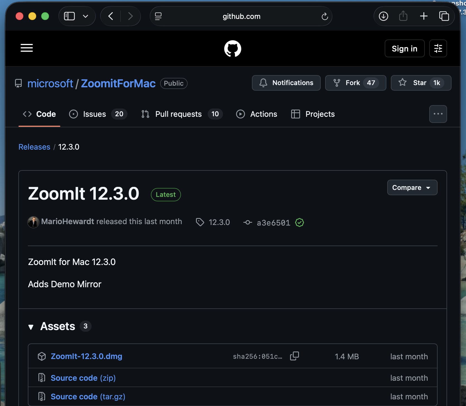Image resolution: width=466 pixels, height=406 pixels.
Task: Open commit a3e6501
Action: tap(273, 222)
